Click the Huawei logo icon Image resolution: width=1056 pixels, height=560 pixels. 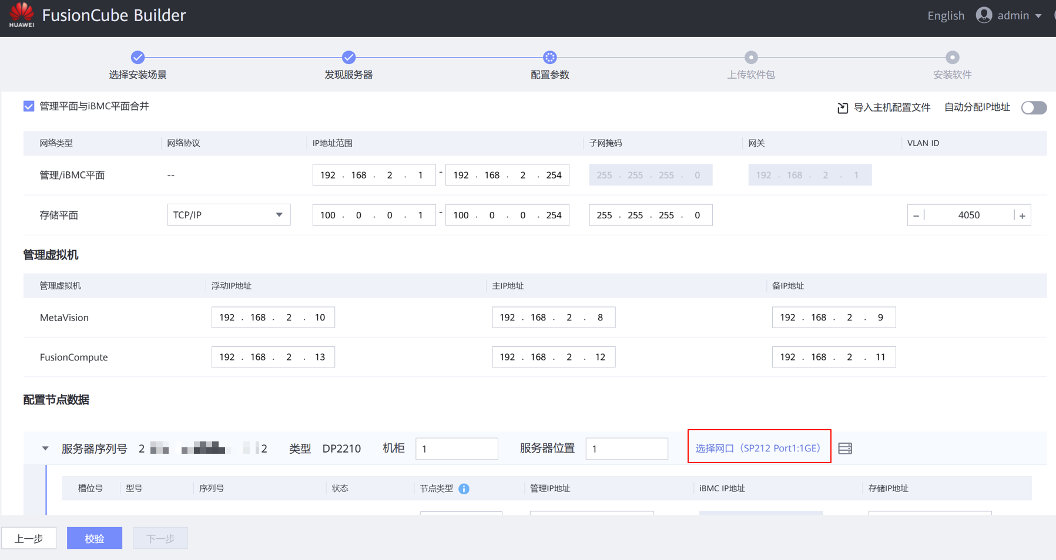pyautogui.click(x=22, y=14)
